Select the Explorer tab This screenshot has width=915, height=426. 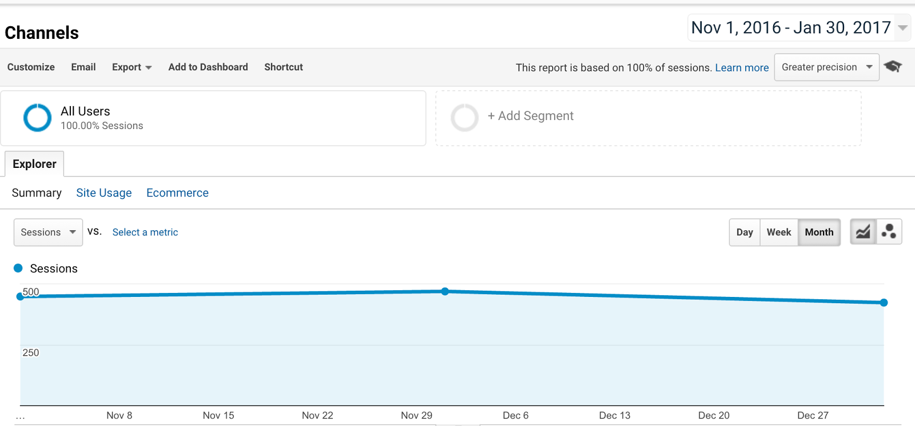(x=34, y=164)
